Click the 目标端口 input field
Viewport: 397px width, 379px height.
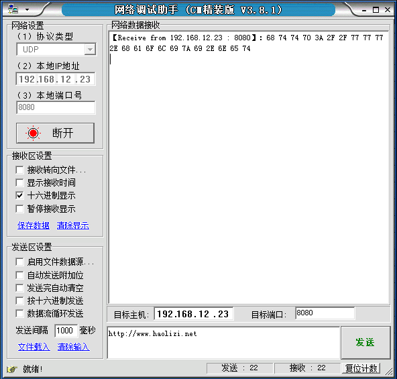pyautogui.click(x=325, y=313)
